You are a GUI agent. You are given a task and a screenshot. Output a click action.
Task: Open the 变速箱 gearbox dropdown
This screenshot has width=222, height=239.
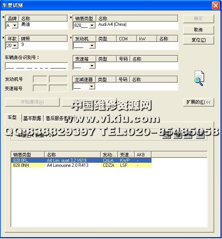[92, 66]
